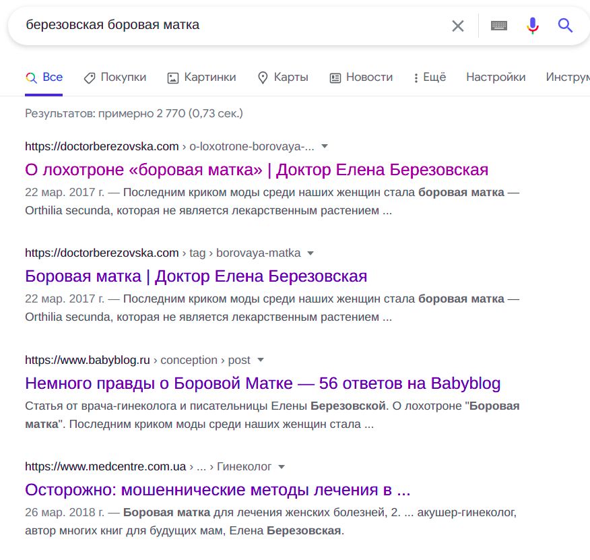The image size is (590, 560).
Task: Expand dropdown arrow next to o-loxotrone-borovaya URL
Action: pos(325,146)
